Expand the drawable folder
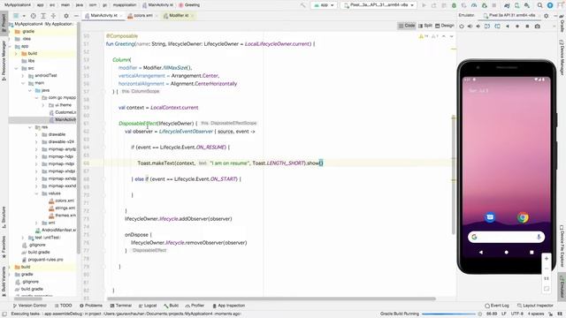 (x=36, y=134)
